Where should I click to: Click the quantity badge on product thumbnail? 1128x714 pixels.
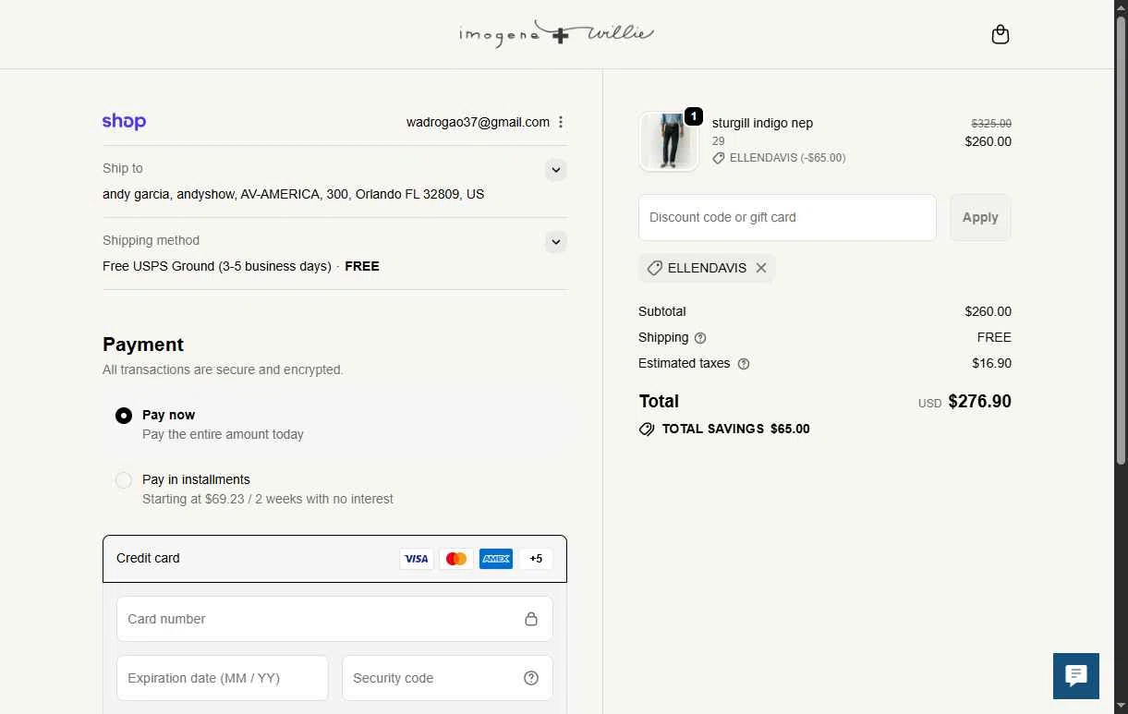pyautogui.click(x=694, y=116)
